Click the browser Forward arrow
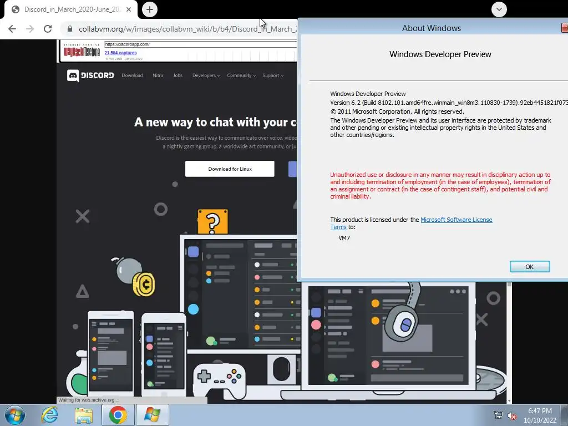Screen dimensions: 568x426 (30, 29)
